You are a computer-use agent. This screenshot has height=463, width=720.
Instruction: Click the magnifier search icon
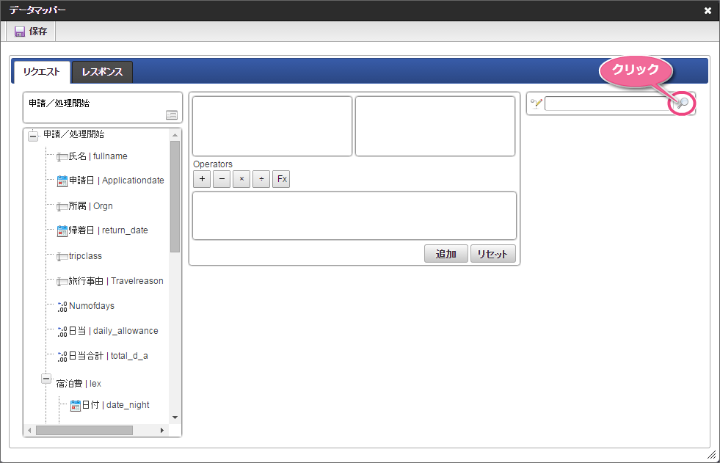[683, 103]
